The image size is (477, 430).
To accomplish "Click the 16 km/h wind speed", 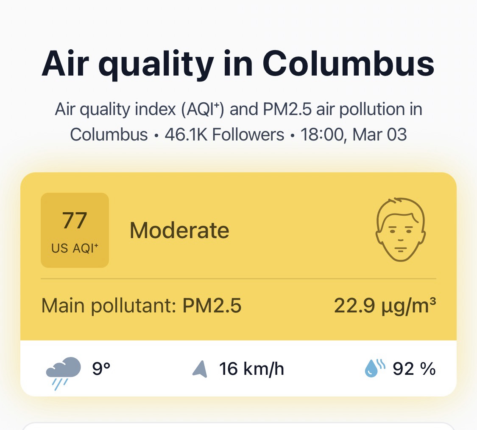I will point(251,369).
